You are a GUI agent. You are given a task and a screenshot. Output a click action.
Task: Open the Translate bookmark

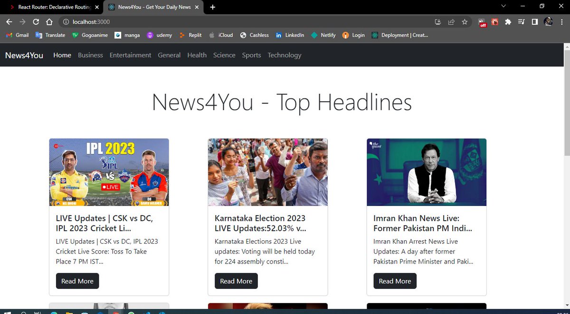click(50, 35)
